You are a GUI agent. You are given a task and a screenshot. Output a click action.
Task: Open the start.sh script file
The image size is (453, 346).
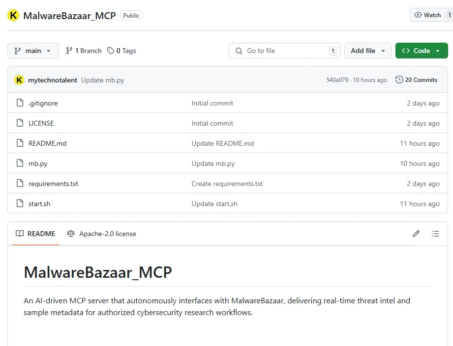tap(39, 204)
